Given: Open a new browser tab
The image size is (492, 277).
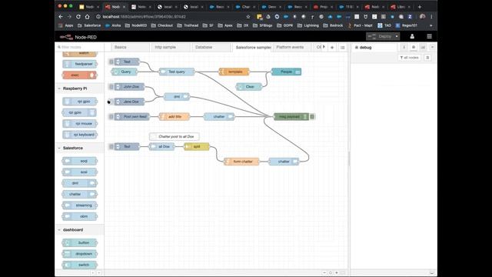Looking at the screenshot, I should pyautogui.click(x=420, y=7).
